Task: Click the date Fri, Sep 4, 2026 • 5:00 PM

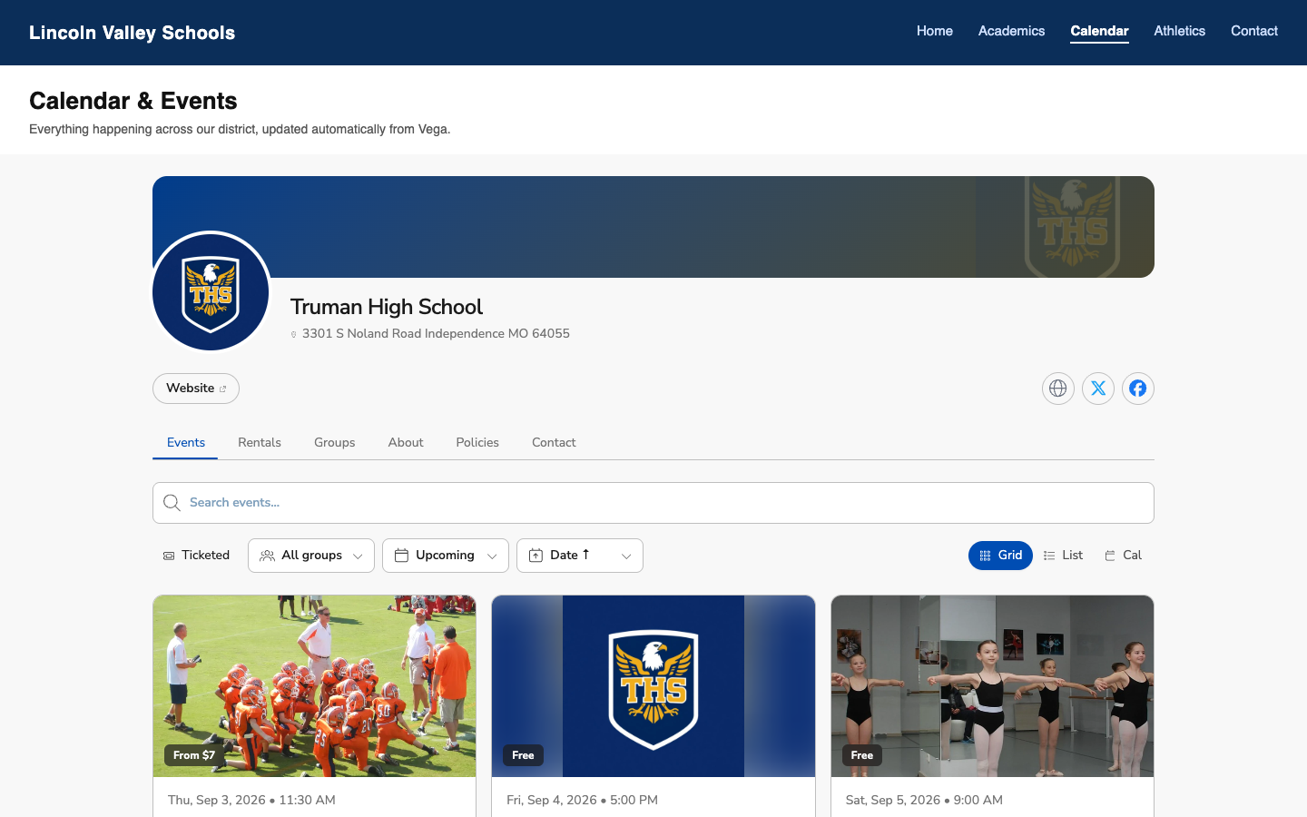Action: pos(582,801)
